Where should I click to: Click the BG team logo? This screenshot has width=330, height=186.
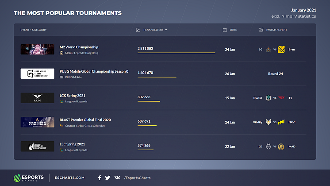(269, 50)
